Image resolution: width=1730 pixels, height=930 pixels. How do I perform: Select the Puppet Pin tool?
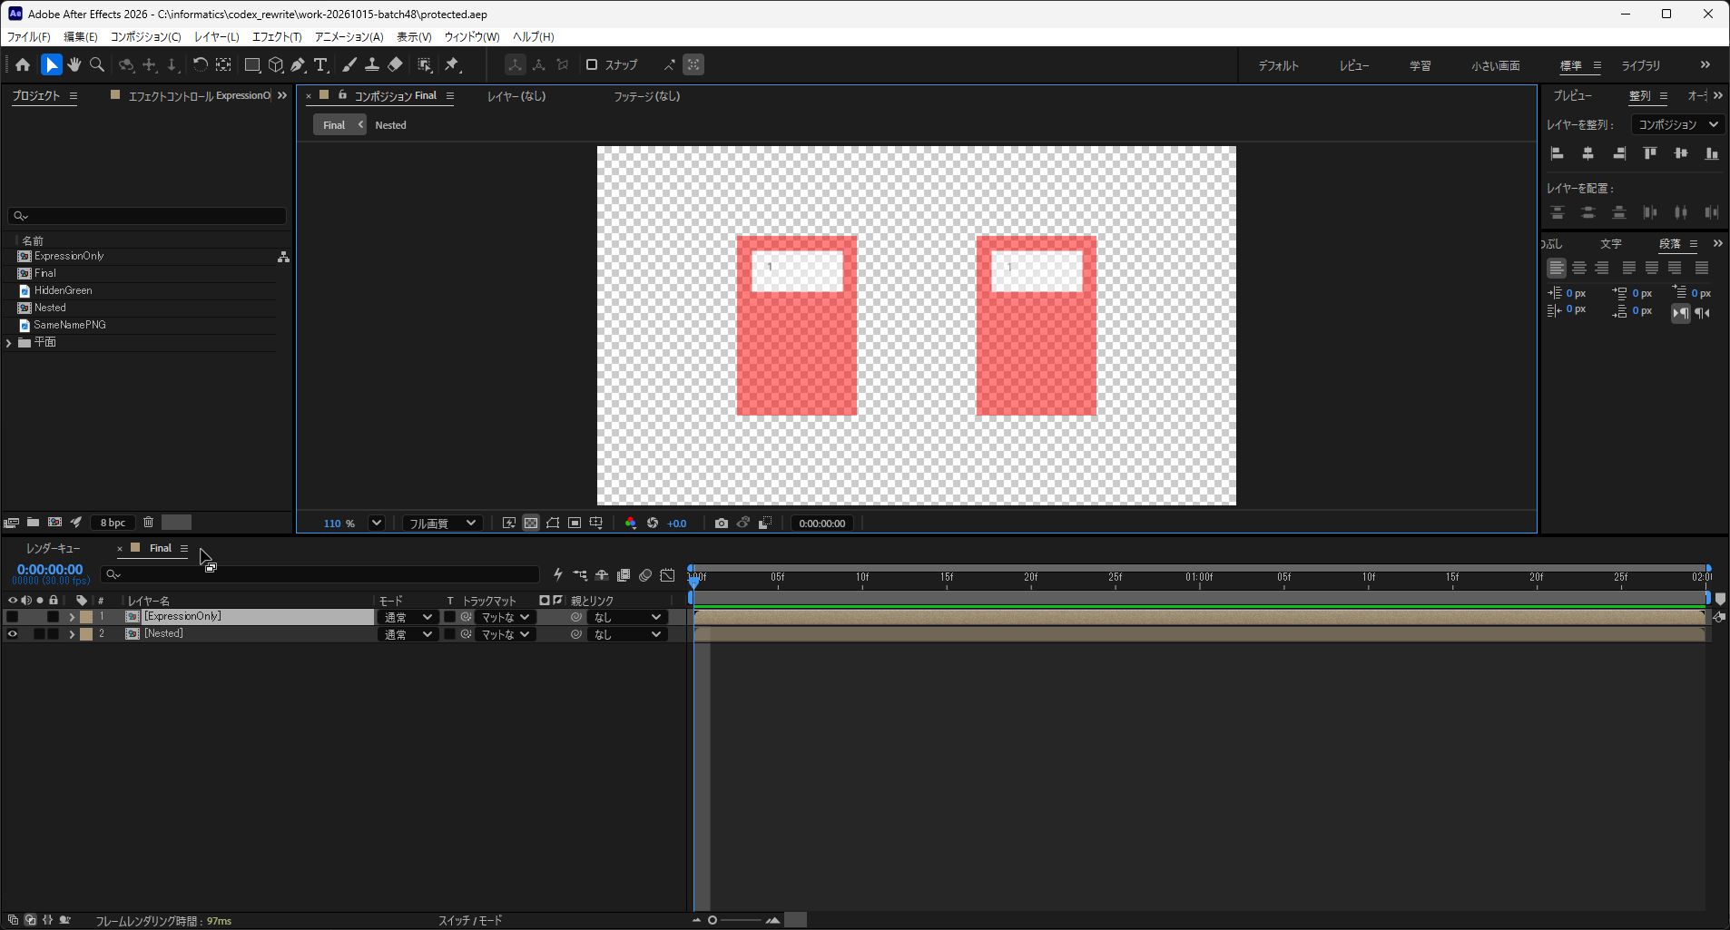click(x=452, y=64)
